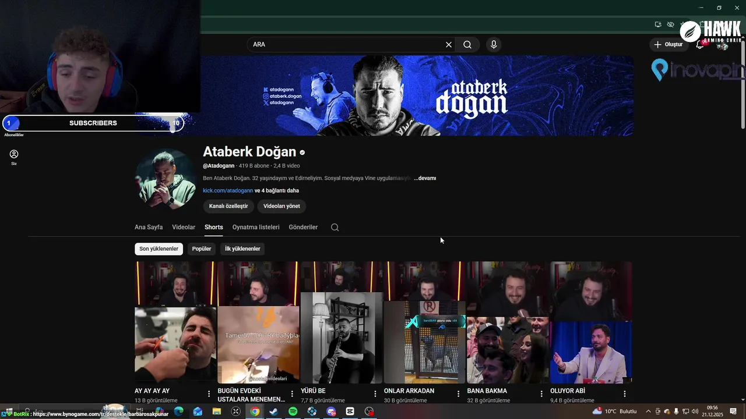Open Steam from the taskbar
This screenshot has height=419, width=746.
click(273, 411)
